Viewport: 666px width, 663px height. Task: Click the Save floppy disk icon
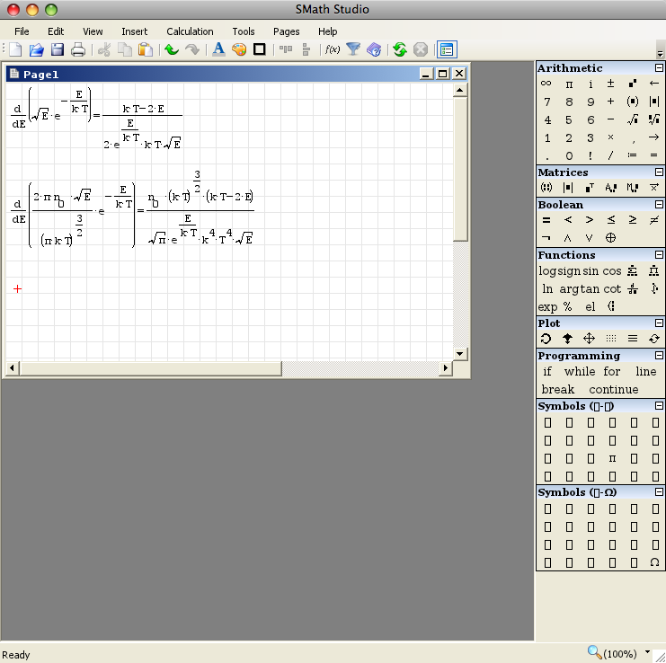(58, 49)
